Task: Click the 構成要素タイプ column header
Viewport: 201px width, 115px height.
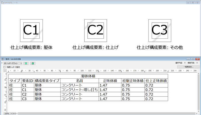Action: click(47, 81)
